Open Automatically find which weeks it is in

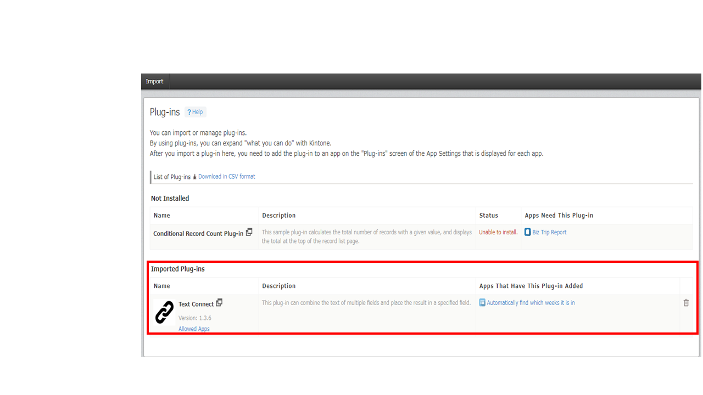click(x=531, y=302)
